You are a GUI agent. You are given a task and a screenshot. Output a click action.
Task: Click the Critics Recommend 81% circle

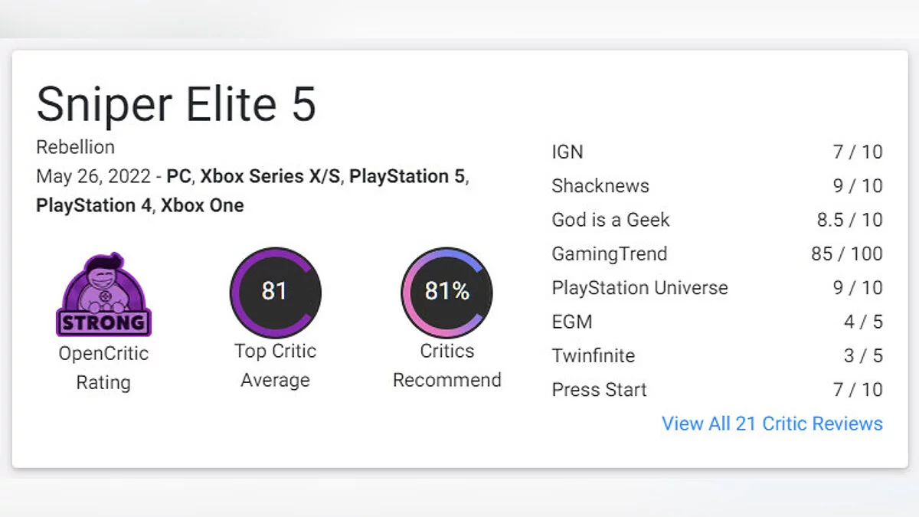(x=446, y=292)
